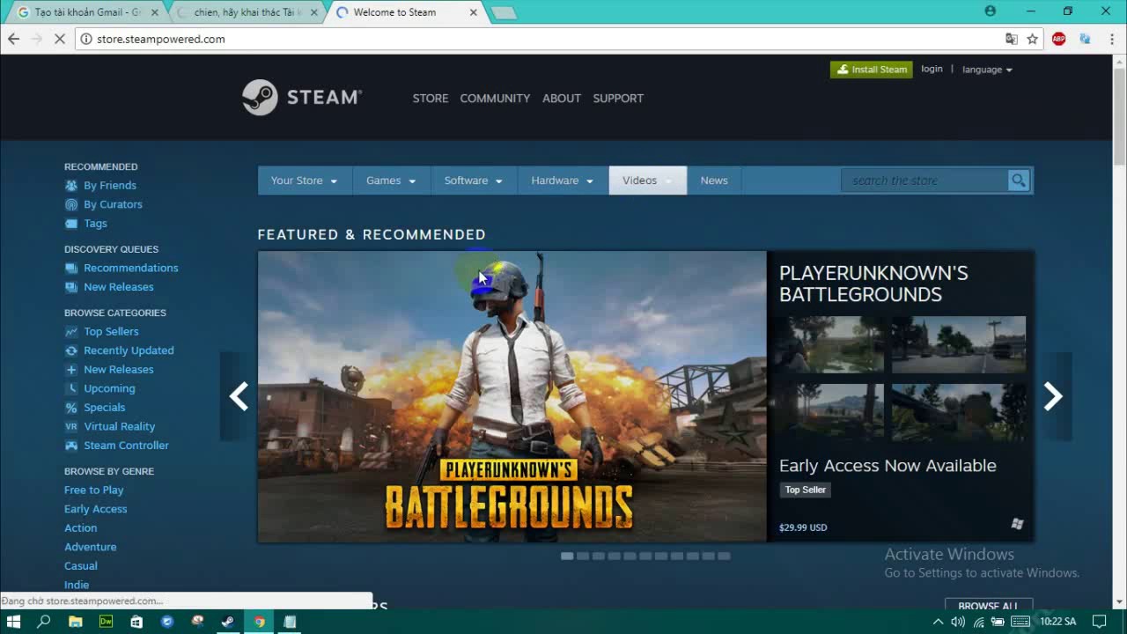
Task: Bookmark this page with star icon
Action: pos(1033,39)
